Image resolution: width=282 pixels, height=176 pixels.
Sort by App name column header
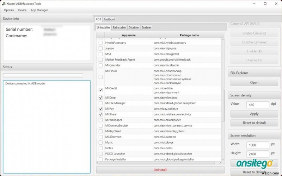click(129, 35)
